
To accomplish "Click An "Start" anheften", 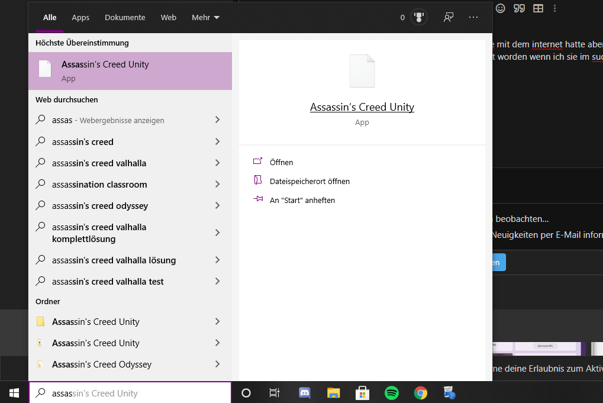I will [x=302, y=200].
